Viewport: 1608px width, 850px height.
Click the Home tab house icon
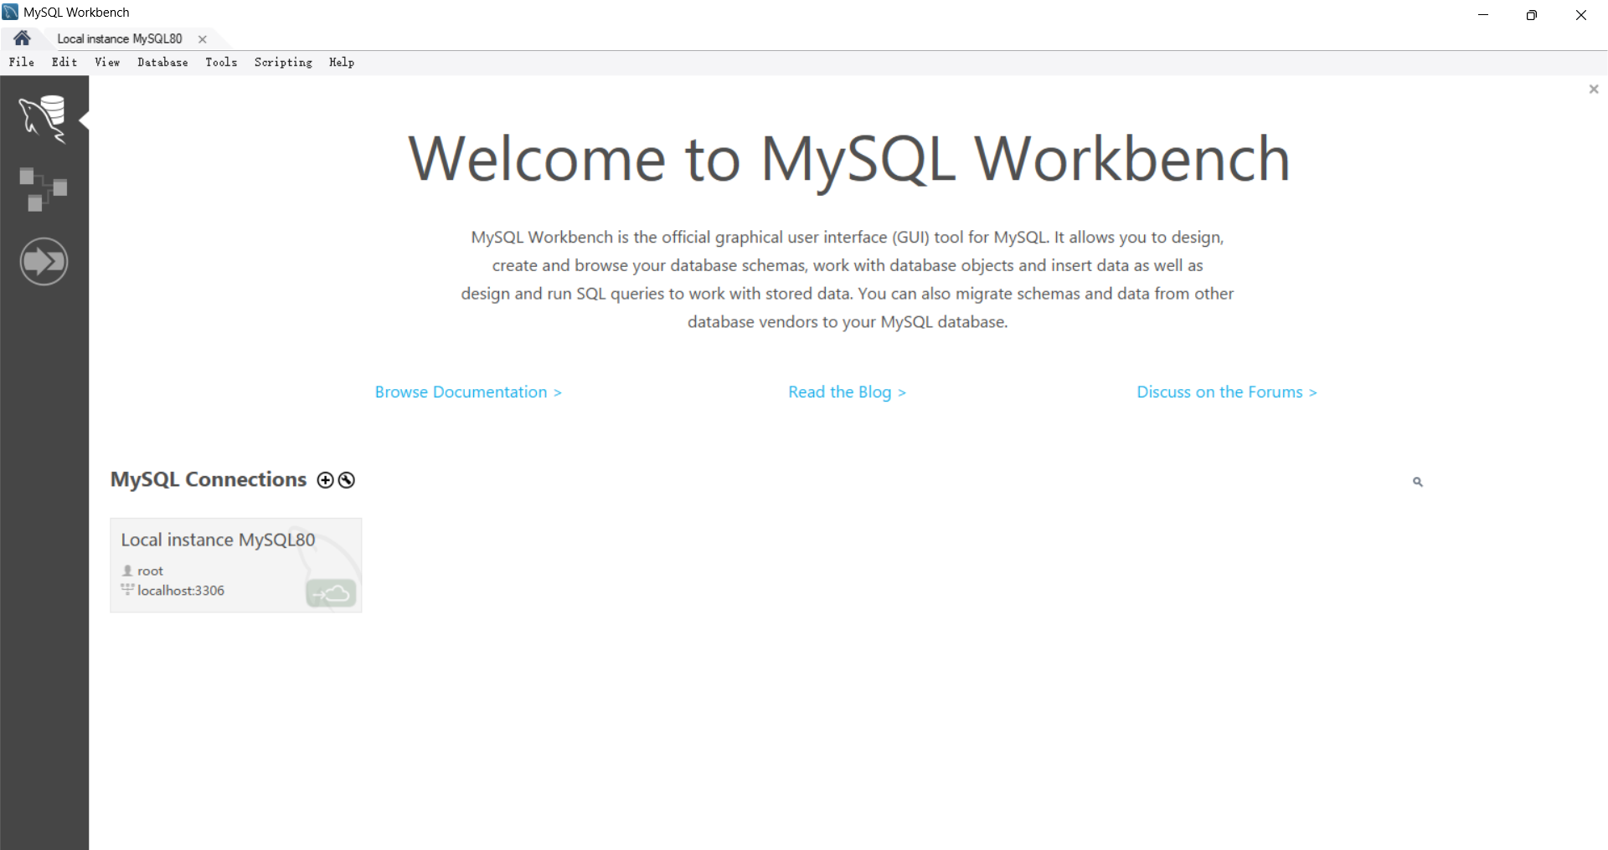pyautogui.click(x=22, y=38)
